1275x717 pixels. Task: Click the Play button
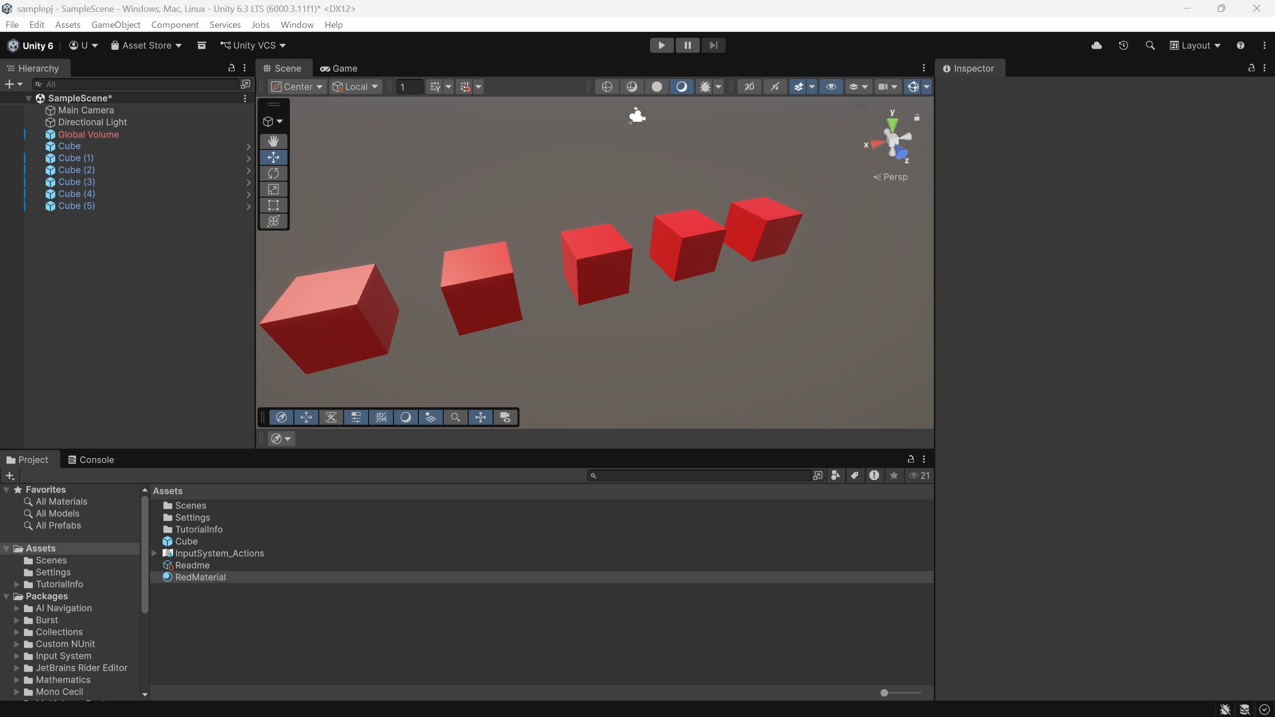[x=661, y=45]
